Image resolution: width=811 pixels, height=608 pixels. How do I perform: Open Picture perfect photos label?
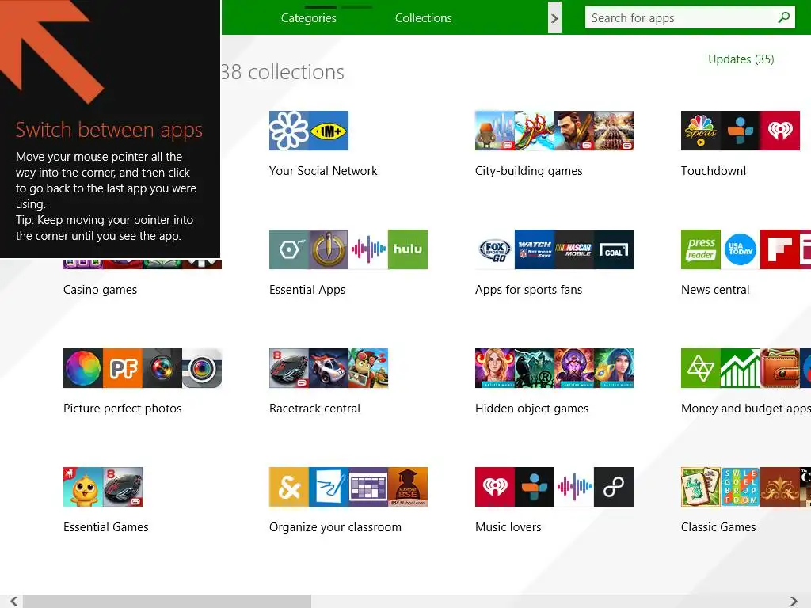(122, 408)
